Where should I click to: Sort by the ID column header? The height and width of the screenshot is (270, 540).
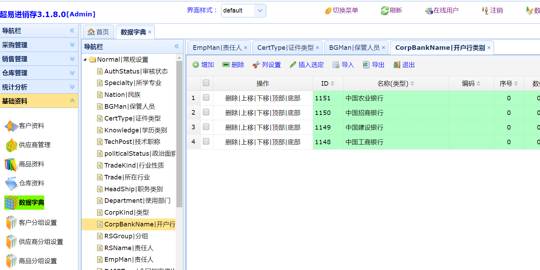pos(325,84)
